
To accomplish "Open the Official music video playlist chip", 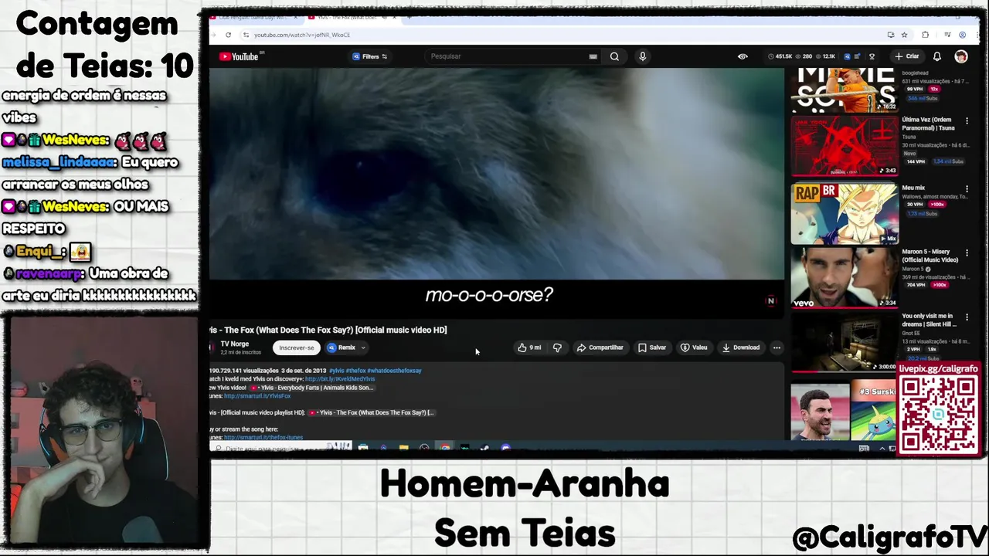I will [372, 412].
